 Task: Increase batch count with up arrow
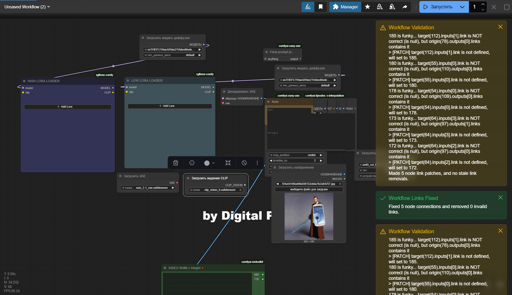coord(483,4)
